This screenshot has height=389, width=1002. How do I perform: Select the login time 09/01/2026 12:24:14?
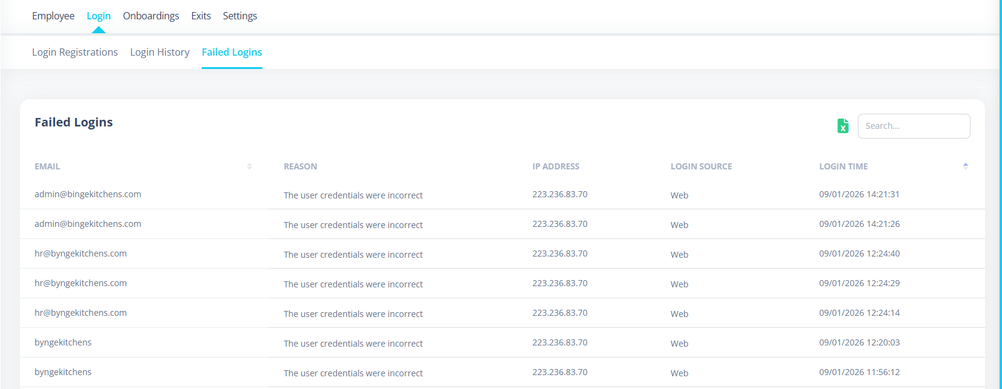pyautogui.click(x=860, y=313)
